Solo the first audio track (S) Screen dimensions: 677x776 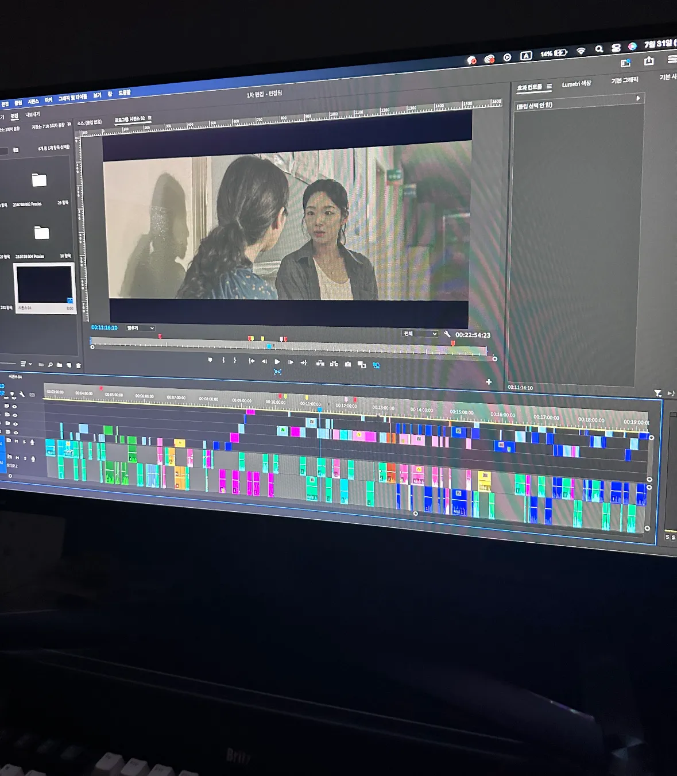coord(24,442)
